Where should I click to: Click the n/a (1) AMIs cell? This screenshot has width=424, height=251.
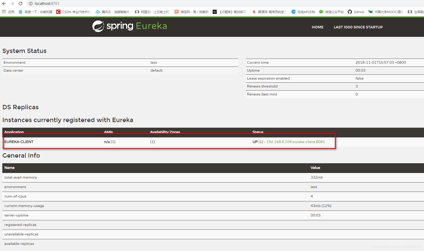click(110, 142)
